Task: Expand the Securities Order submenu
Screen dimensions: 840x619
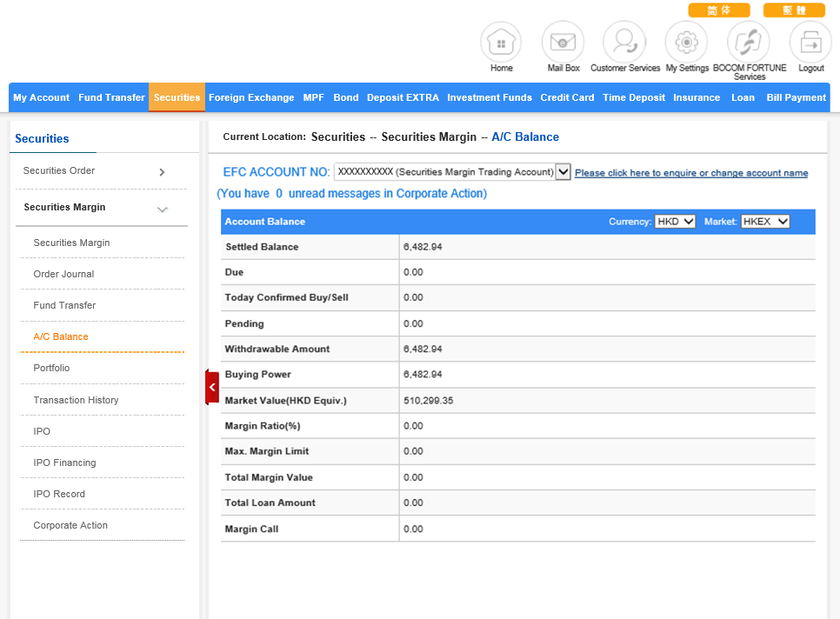Action: [x=162, y=172]
